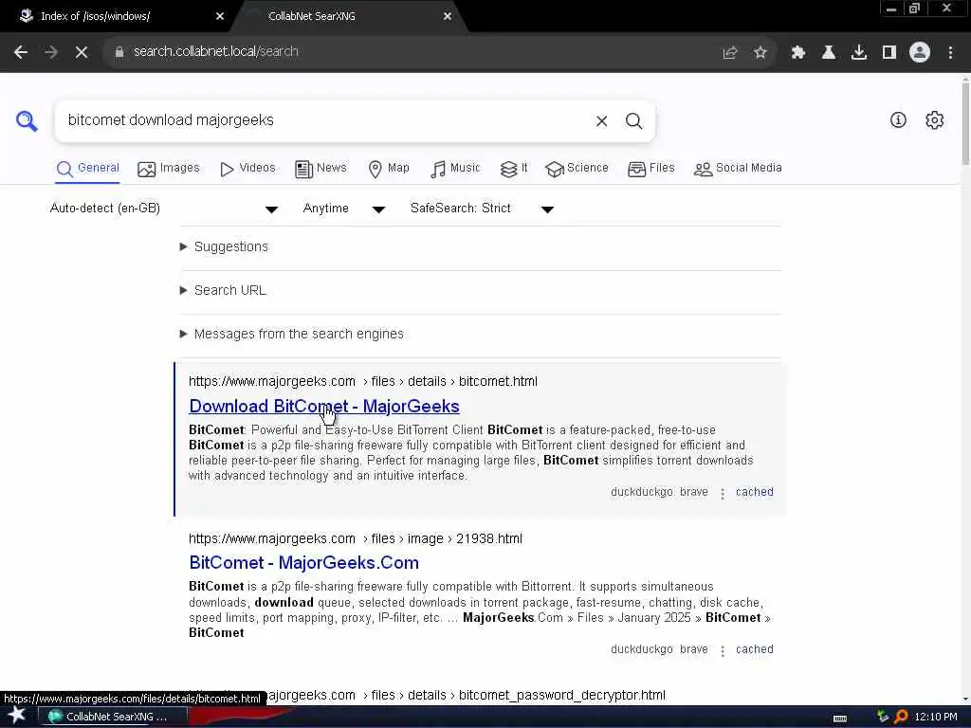The height and width of the screenshot is (728, 971).
Task: Select CollabNet SearXNG taskbar window button
Action: click(x=113, y=717)
